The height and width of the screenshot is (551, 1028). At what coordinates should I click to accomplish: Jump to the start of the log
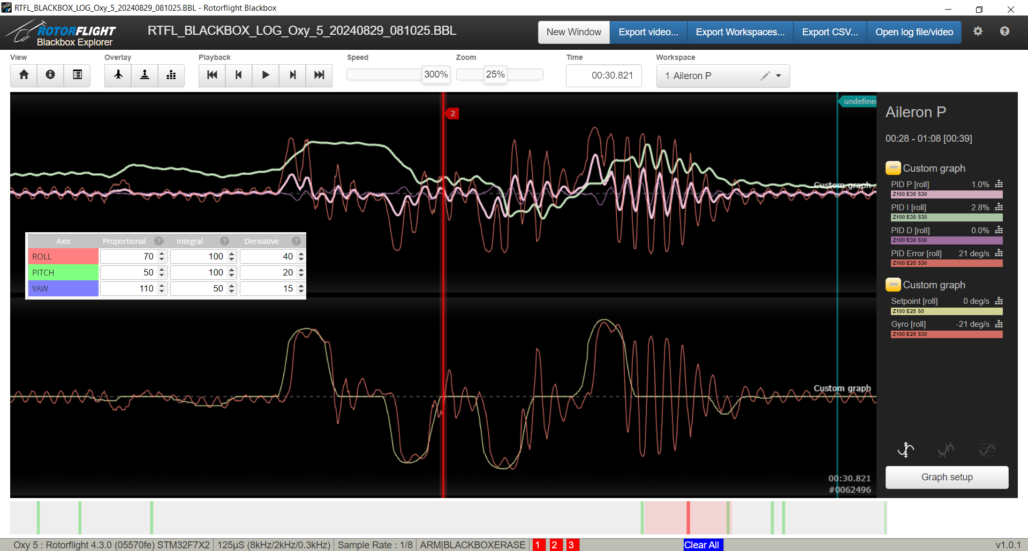[212, 75]
